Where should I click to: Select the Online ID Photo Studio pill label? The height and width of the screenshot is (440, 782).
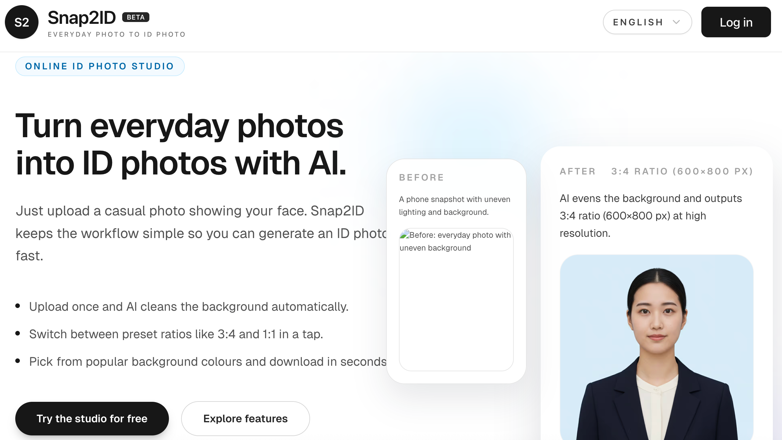click(x=100, y=66)
